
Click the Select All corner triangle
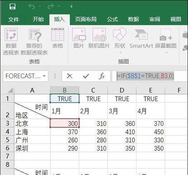click(10, 91)
